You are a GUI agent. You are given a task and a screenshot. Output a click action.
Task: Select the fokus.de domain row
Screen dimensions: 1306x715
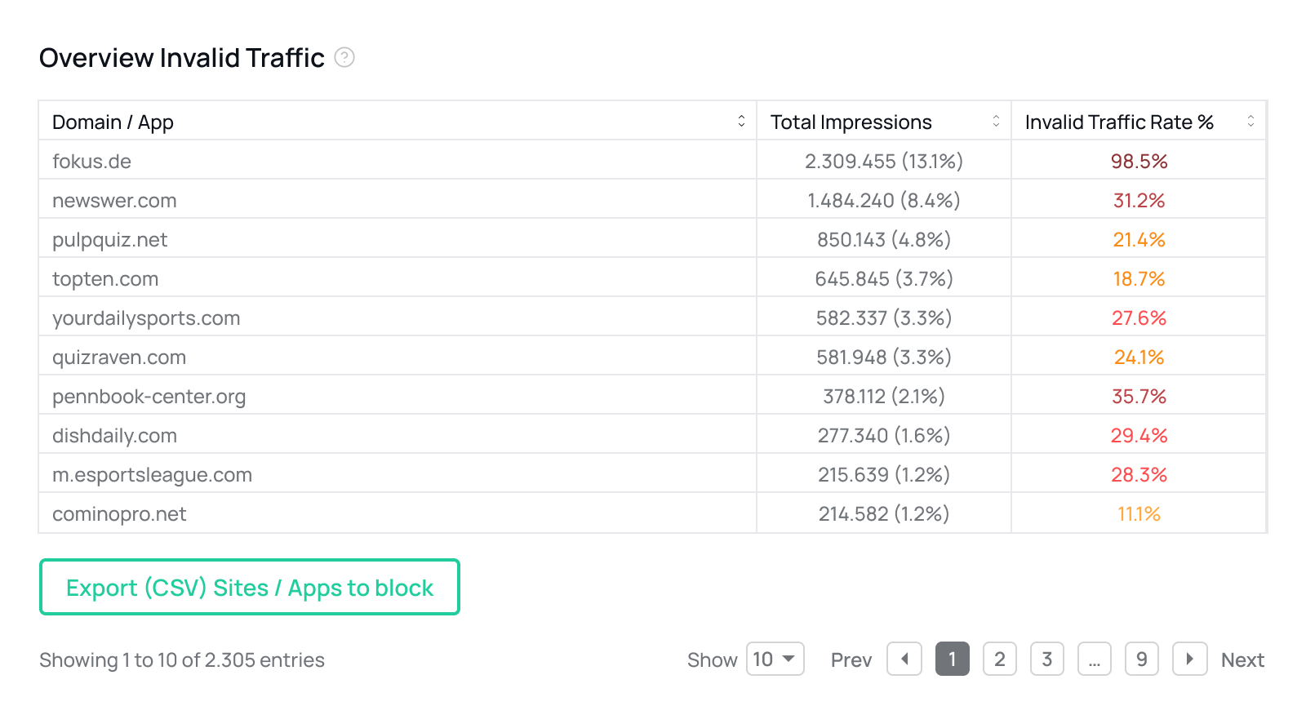point(91,162)
